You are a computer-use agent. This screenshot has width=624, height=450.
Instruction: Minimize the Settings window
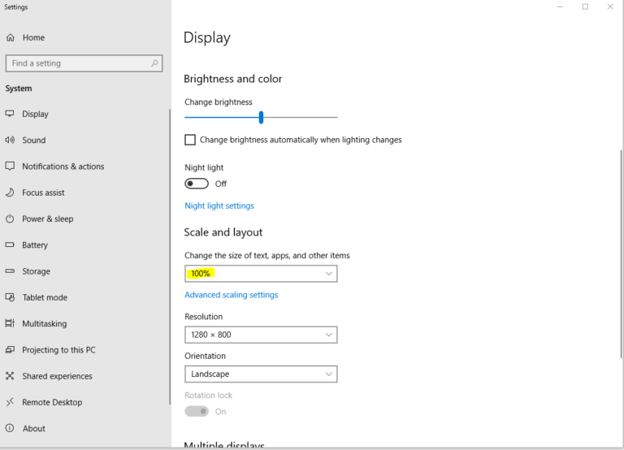pyautogui.click(x=560, y=6)
